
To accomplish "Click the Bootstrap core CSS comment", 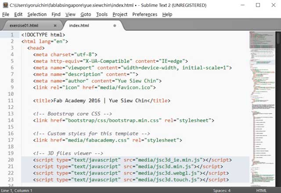I will point(72,114).
